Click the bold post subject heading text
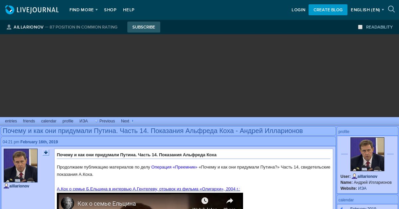Screen dimensions: 399x209 pyautogui.click(x=137, y=155)
